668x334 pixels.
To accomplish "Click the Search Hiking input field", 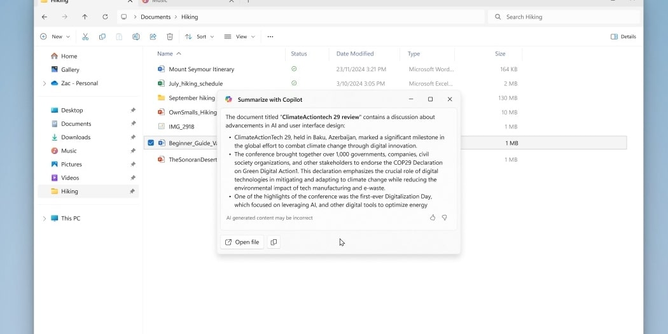I will pos(566,17).
